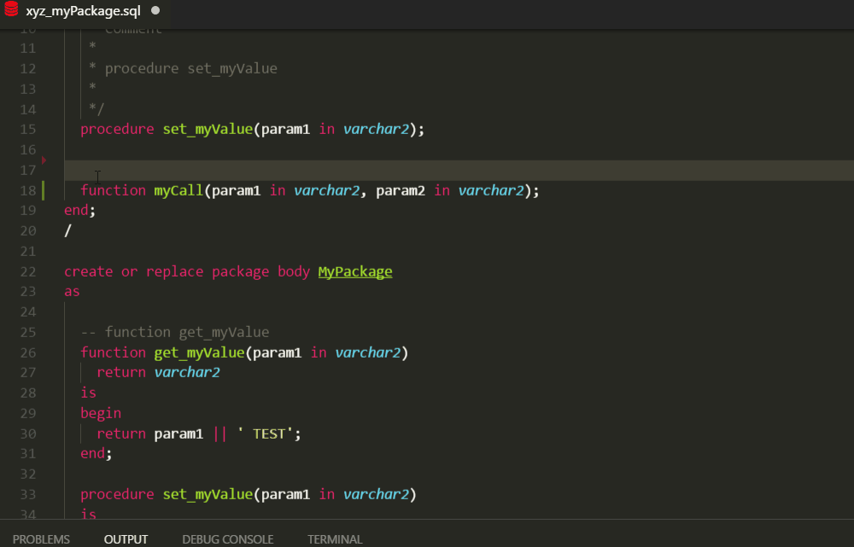The height and width of the screenshot is (547, 854).
Task: Click the comment '* procedure set_myValue' on line 12
Action: [x=183, y=68]
